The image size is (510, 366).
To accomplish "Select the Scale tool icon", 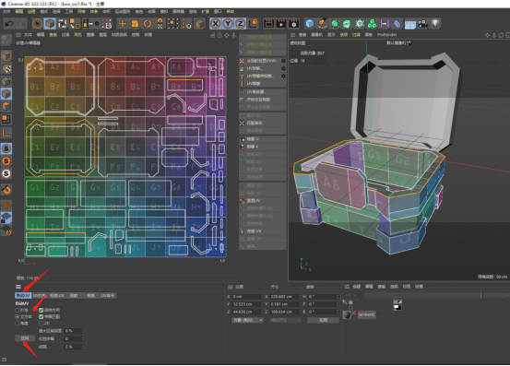I will (x=135, y=24).
